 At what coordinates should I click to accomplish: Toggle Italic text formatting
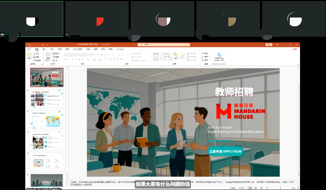pyautogui.click(x=69, y=59)
